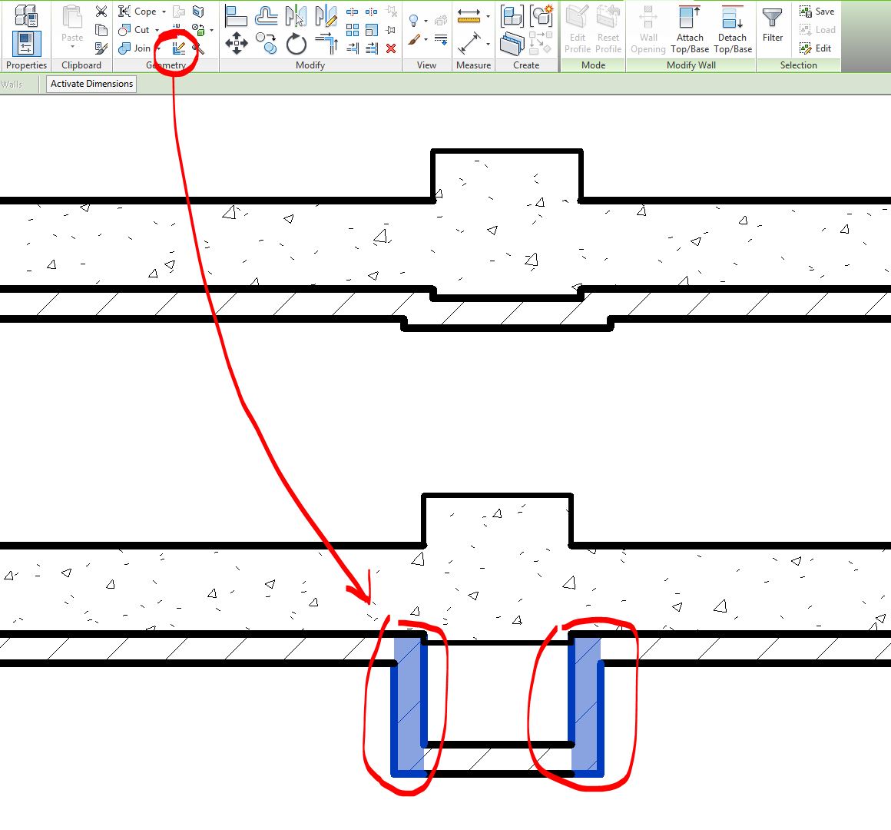The width and height of the screenshot is (891, 830).
Task: Select the left blue highlighted wall segment
Action: 409,706
